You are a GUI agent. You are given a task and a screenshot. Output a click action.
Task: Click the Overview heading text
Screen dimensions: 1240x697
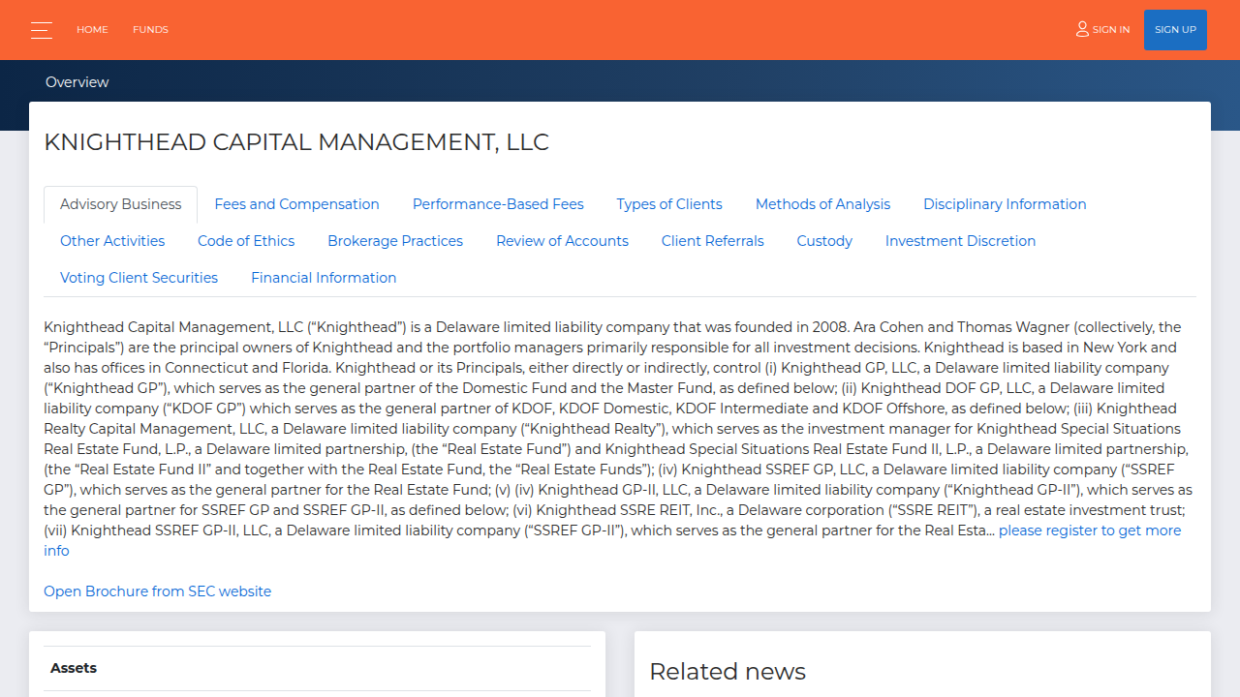[x=77, y=82]
